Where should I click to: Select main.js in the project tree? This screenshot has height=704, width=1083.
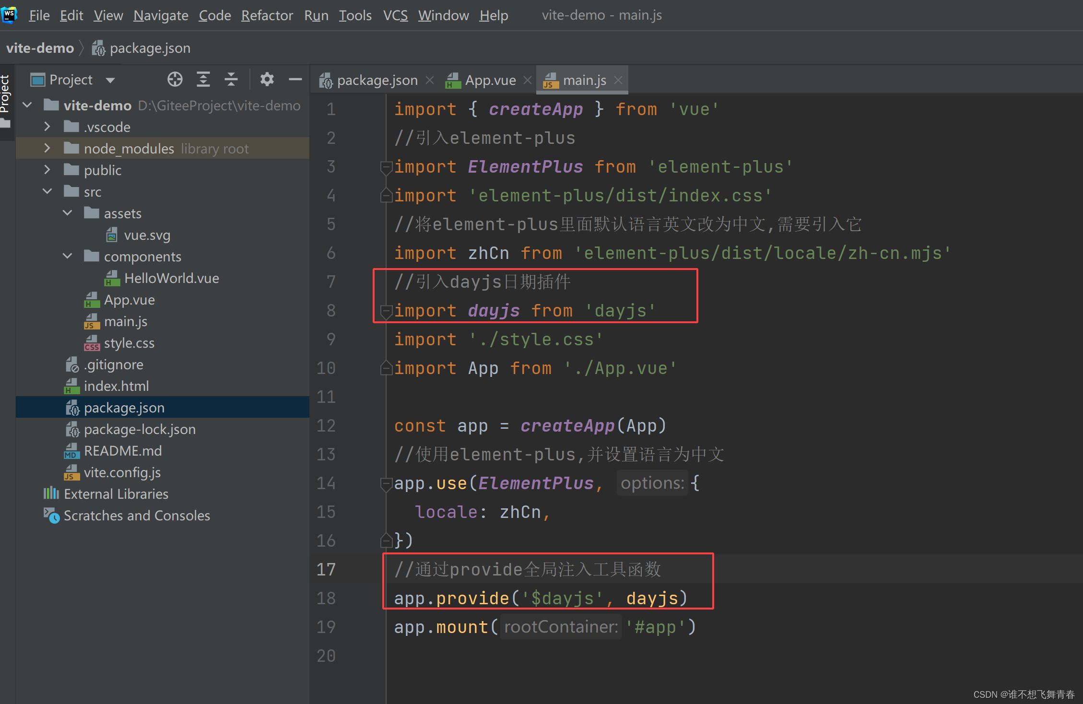coord(126,321)
